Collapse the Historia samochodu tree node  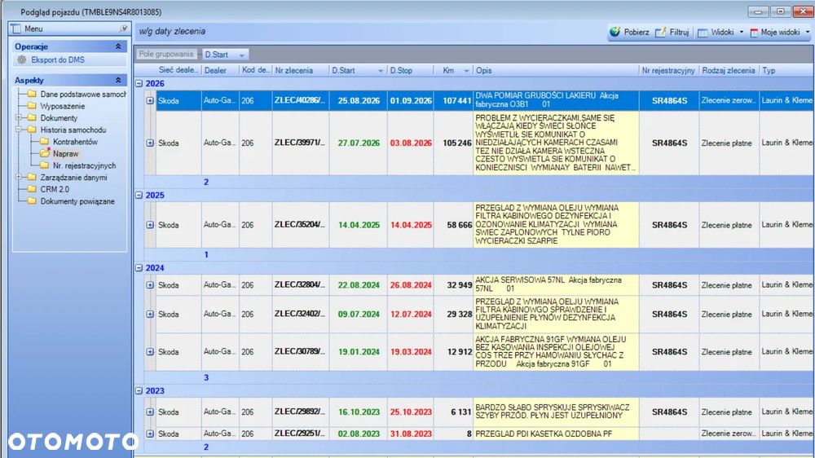point(19,130)
